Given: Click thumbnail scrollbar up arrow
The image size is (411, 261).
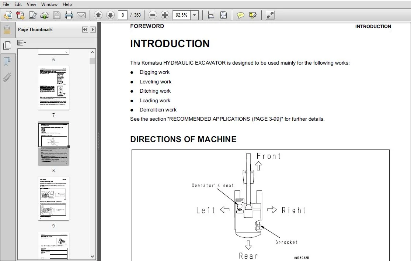Looking at the screenshot, I should (x=92, y=52).
